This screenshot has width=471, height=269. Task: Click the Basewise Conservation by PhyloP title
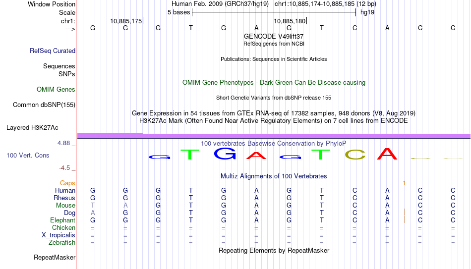(274, 144)
